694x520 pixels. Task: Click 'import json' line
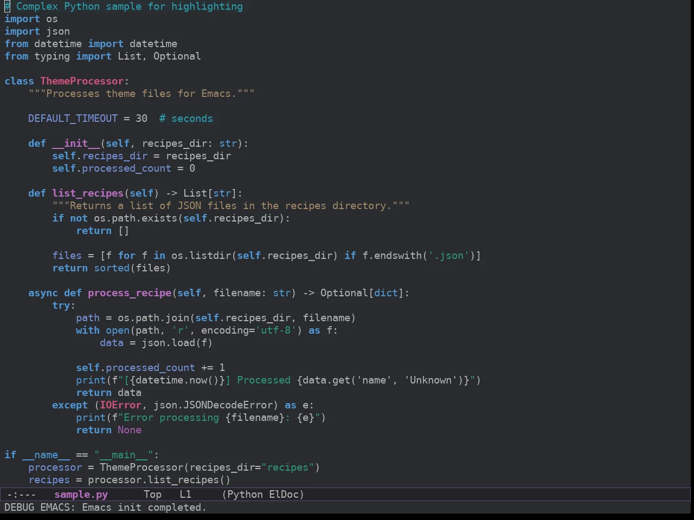pos(37,31)
